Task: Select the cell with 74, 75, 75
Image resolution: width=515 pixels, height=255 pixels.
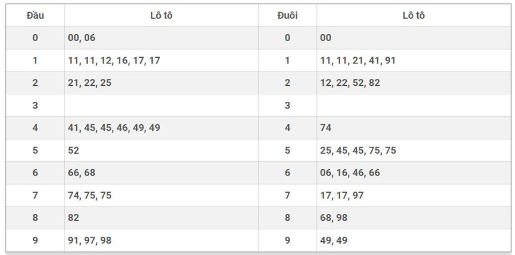Action: pyautogui.click(x=89, y=196)
